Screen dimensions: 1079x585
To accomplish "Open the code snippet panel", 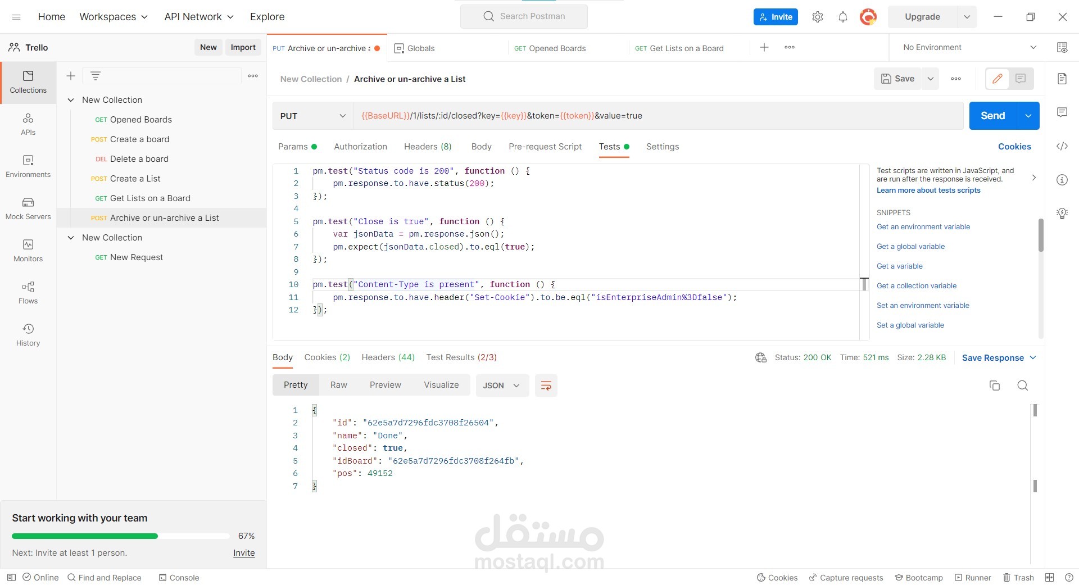I will [1062, 146].
